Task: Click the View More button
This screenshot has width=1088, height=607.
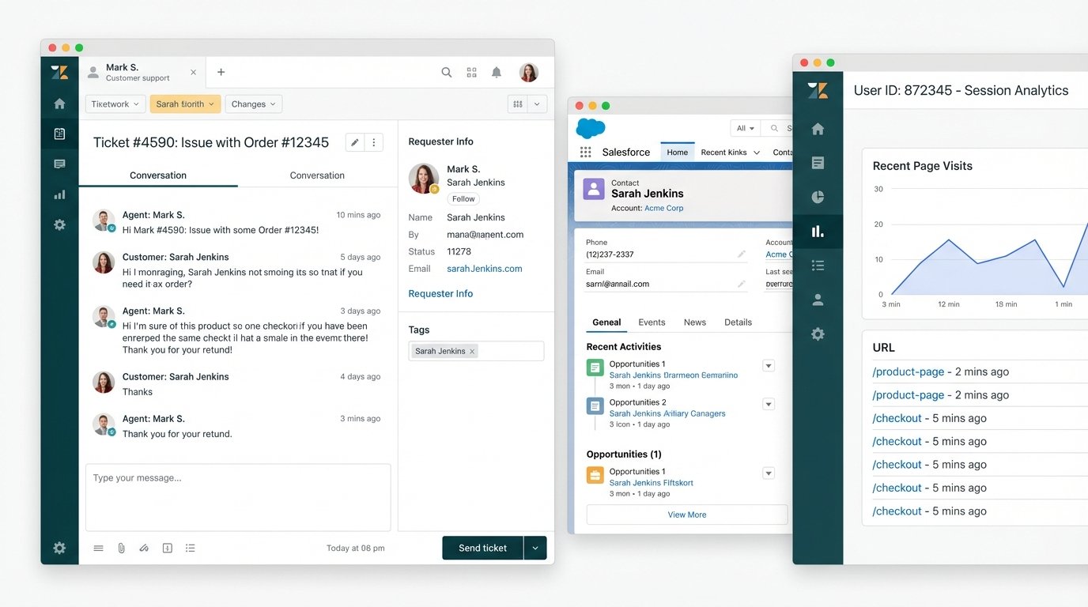Action: (686, 515)
